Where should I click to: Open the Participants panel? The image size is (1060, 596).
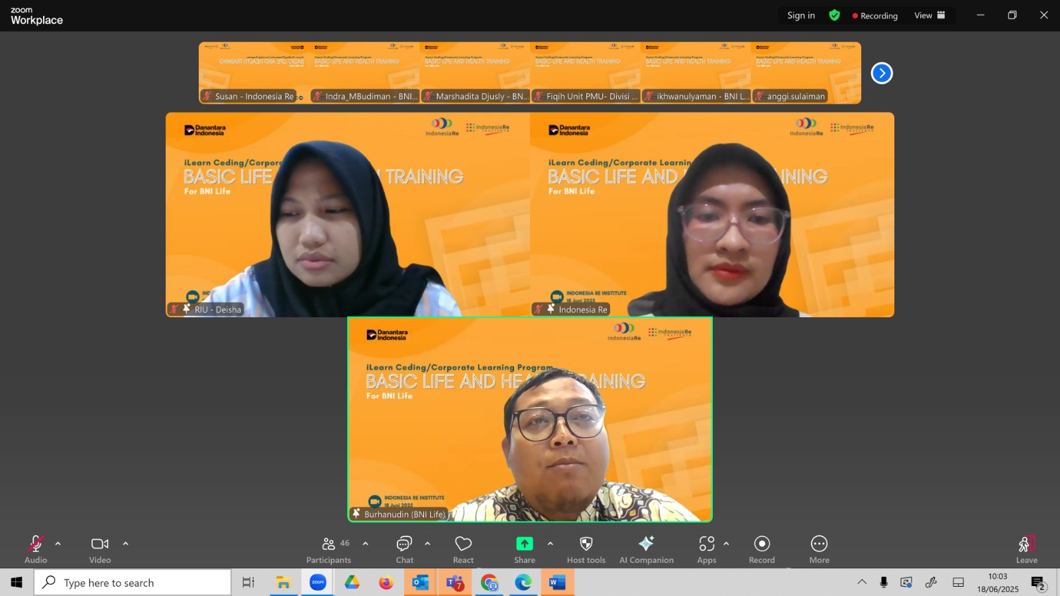tap(329, 550)
